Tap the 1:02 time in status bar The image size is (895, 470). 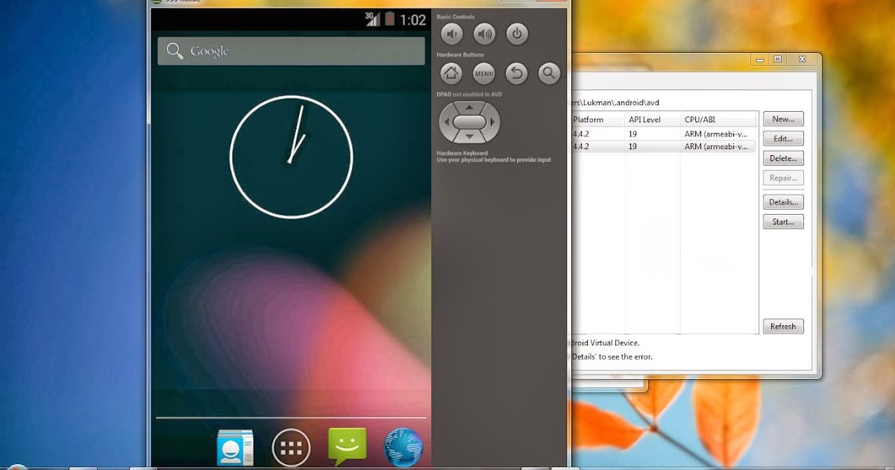[412, 20]
